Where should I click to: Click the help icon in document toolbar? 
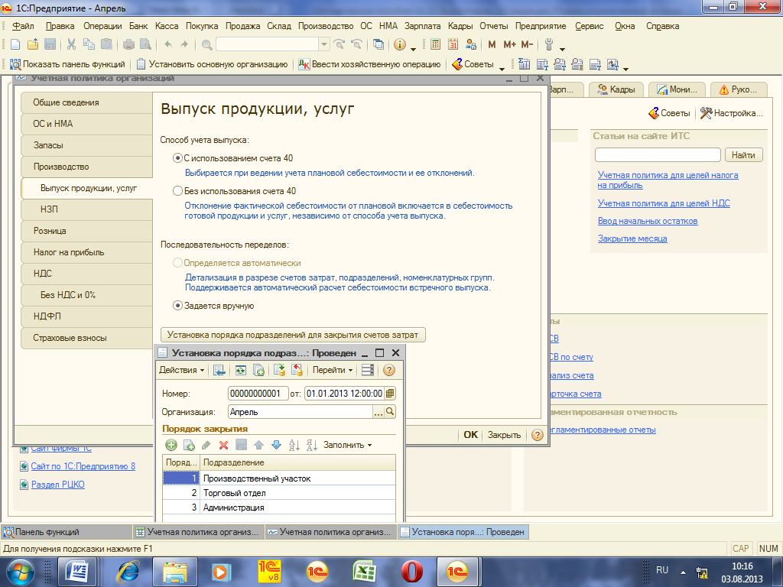pos(389,370)
